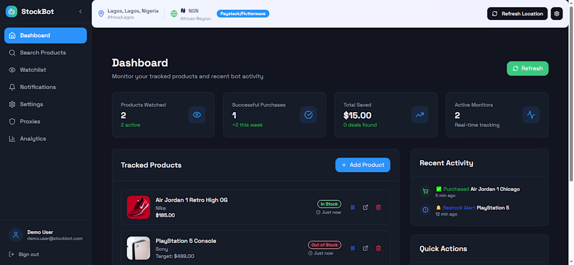
Task: Open external link for Air Jordan 1 Retro
Action: (365, 207)
